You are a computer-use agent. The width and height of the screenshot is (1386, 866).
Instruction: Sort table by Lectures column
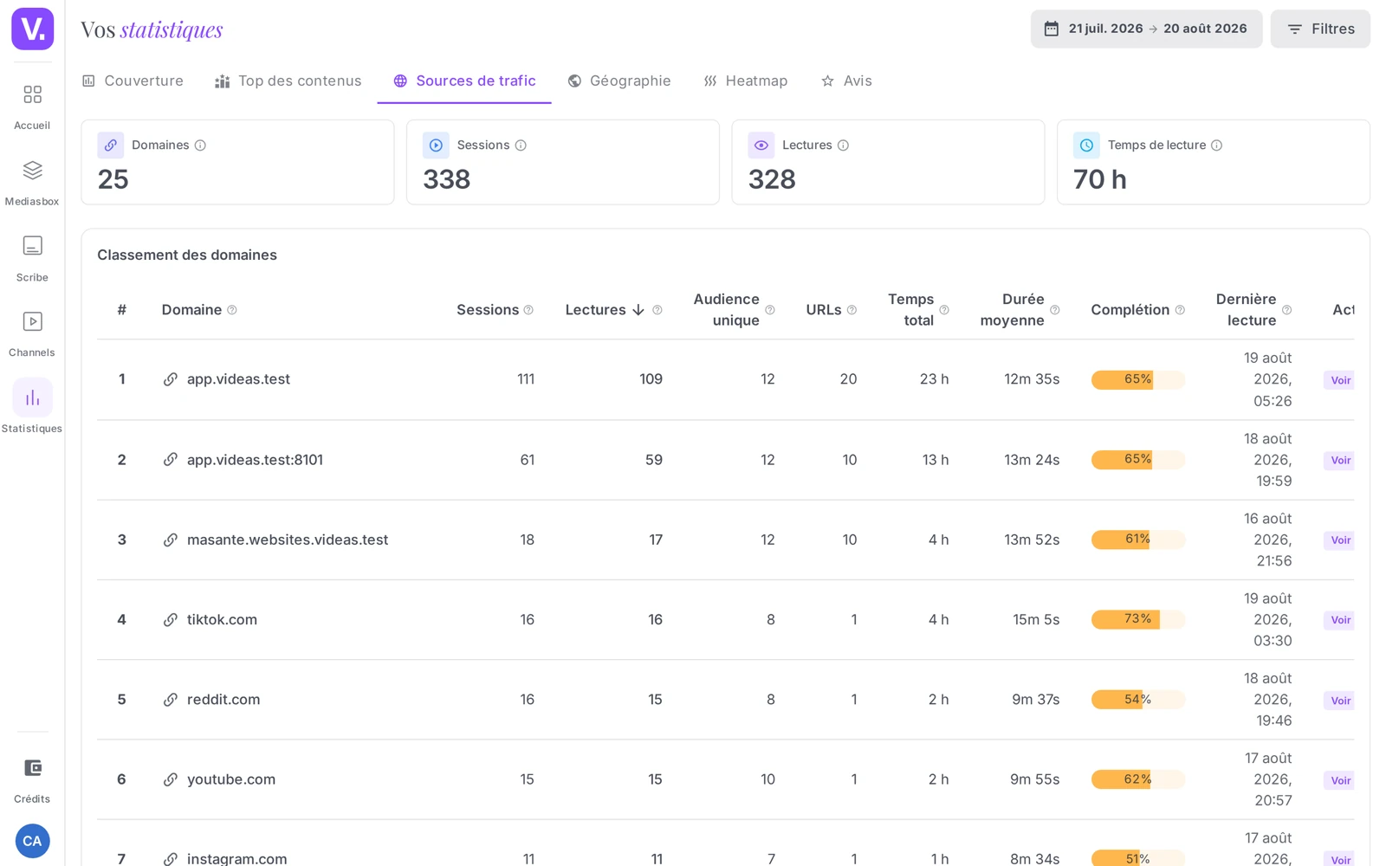605,310
